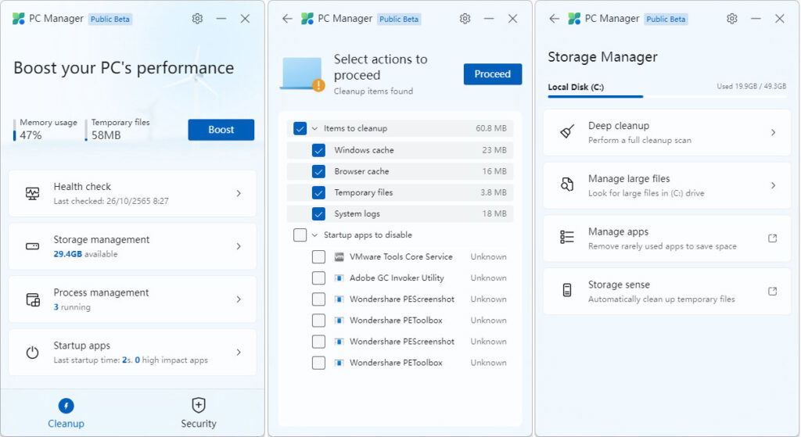Screen dimensions: 801x437
Task: Uncheck the Windows cache checkbox
Action: click(318, 150)
